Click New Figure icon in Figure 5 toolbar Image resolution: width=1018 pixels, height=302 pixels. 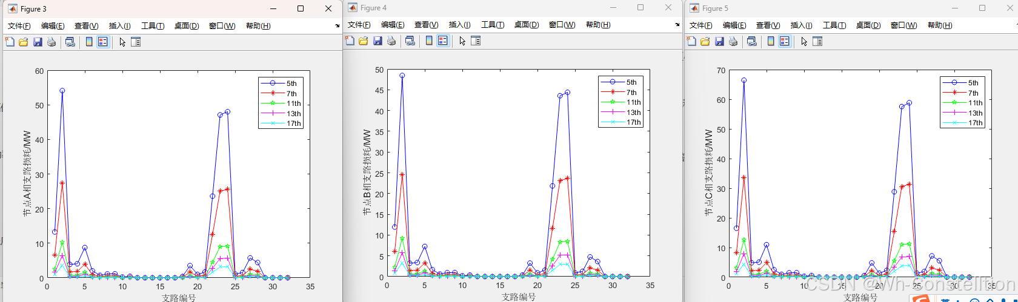pos(691,41)
